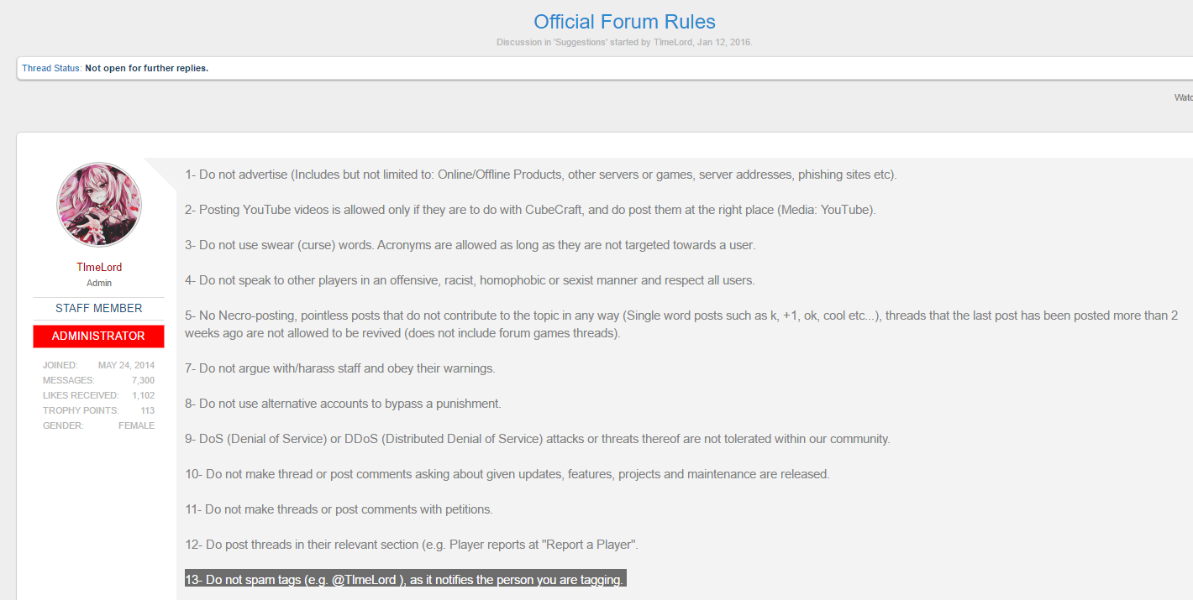Click rule 10 about asking for updates
This screenshot has width=1193, height=600.
507,474
